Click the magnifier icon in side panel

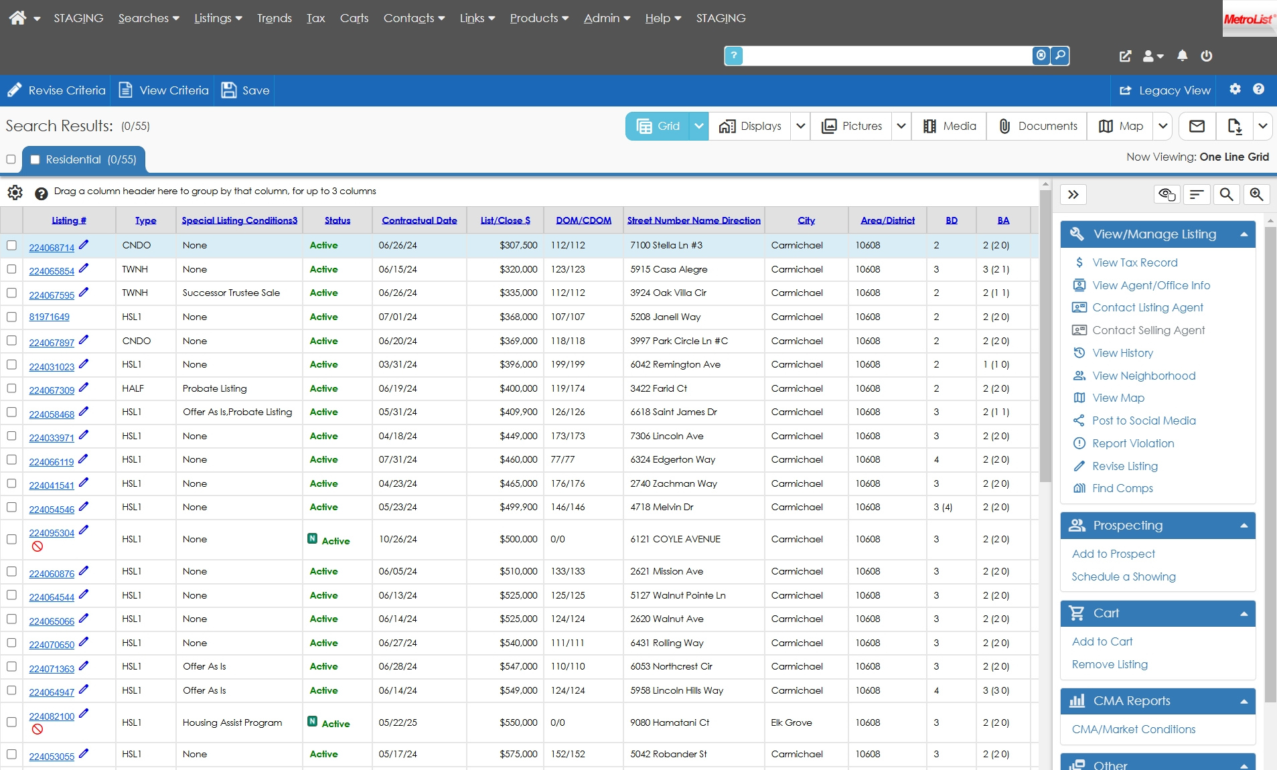tap(1227, 195)
